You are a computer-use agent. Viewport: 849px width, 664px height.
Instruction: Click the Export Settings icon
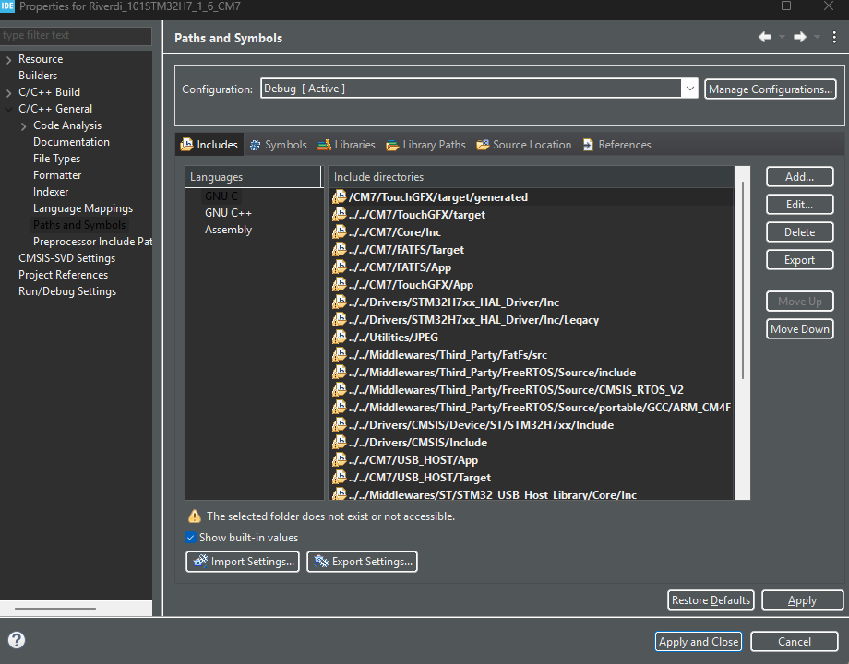[318, 561]
